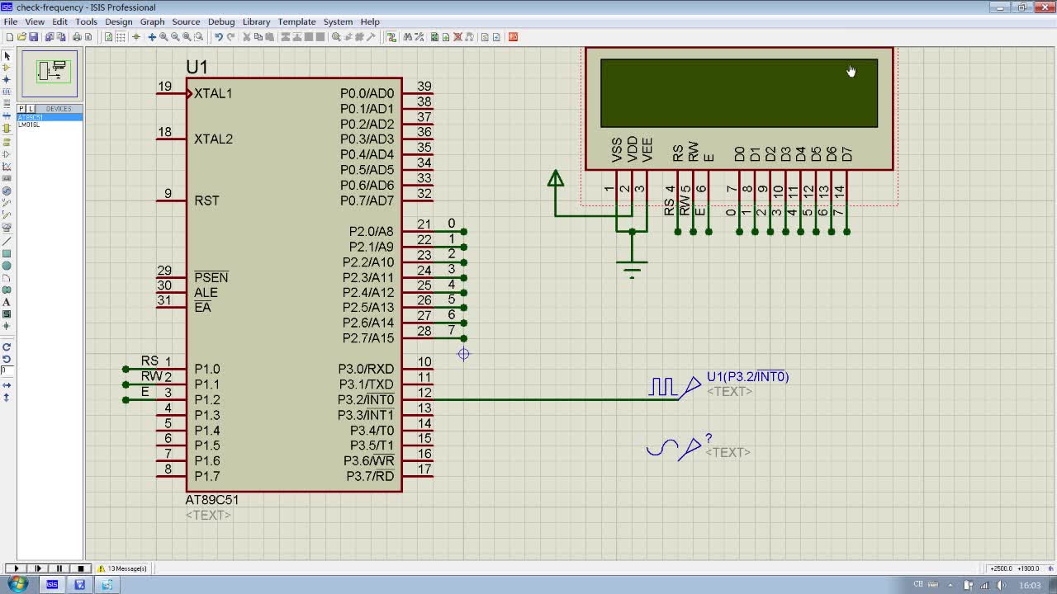Click the X-Mirror horizontal flip icon
1057x594 pixels.
coord(7,385)
